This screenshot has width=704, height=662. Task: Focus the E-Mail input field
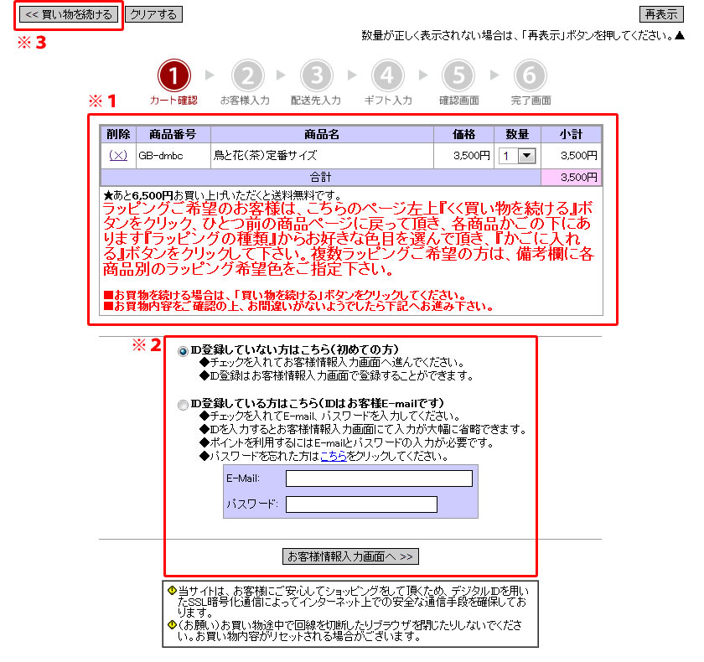379,478
